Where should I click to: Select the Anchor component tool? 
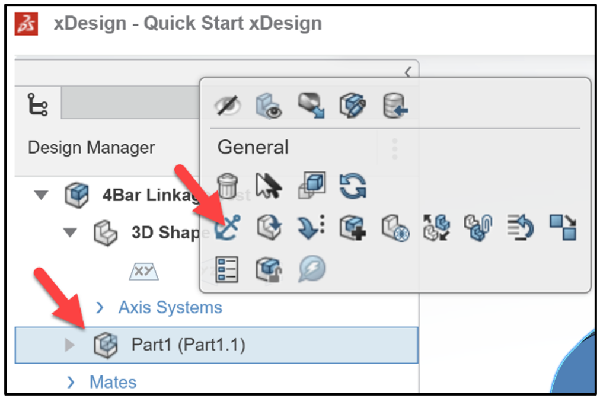pyautogui.click(x=227, y=227)
